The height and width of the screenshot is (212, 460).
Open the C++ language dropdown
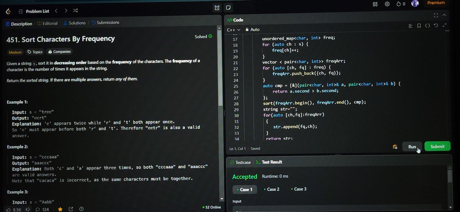233,29
